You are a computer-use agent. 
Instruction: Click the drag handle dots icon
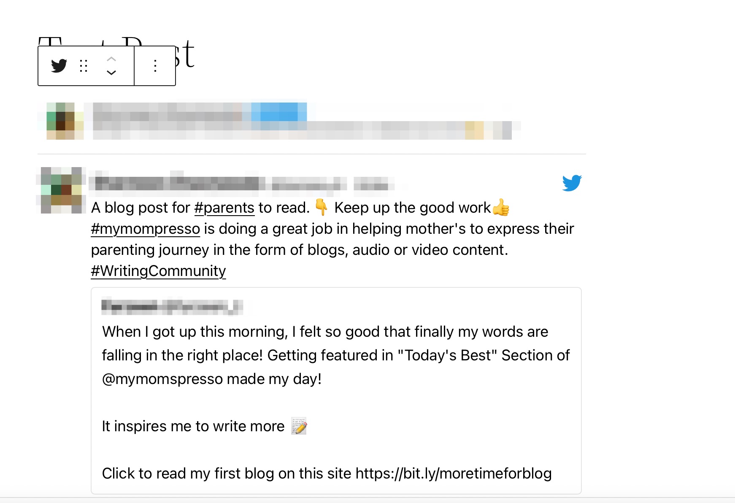(x=84, y=66)
